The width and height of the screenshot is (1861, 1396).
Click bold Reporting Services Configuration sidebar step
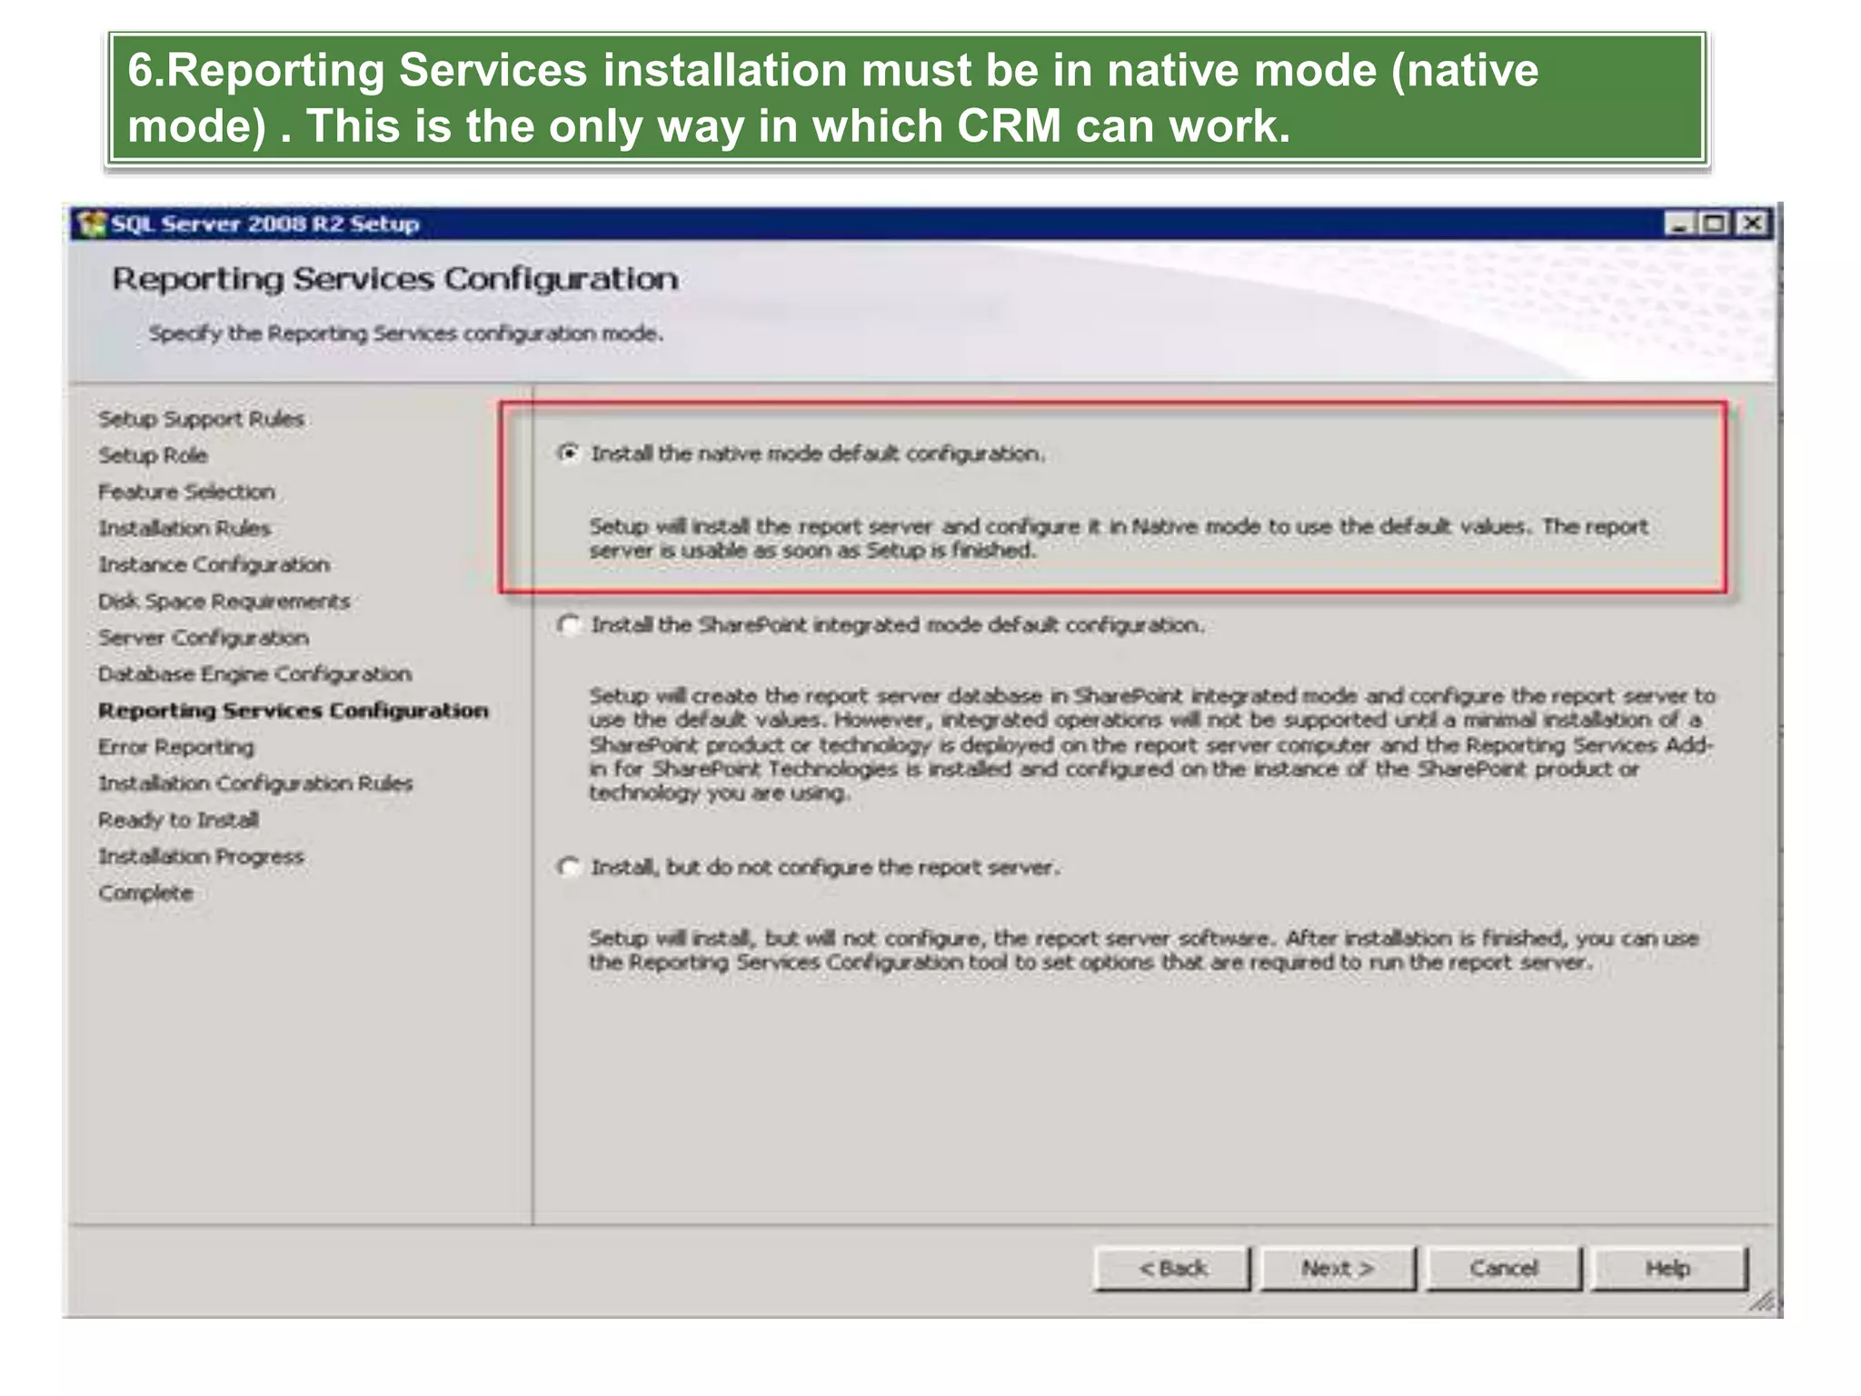[x=293, y=710]
